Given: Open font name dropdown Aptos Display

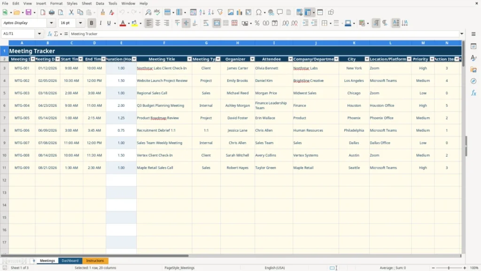Looking at the screenshot, I should (x=51, y=23).
